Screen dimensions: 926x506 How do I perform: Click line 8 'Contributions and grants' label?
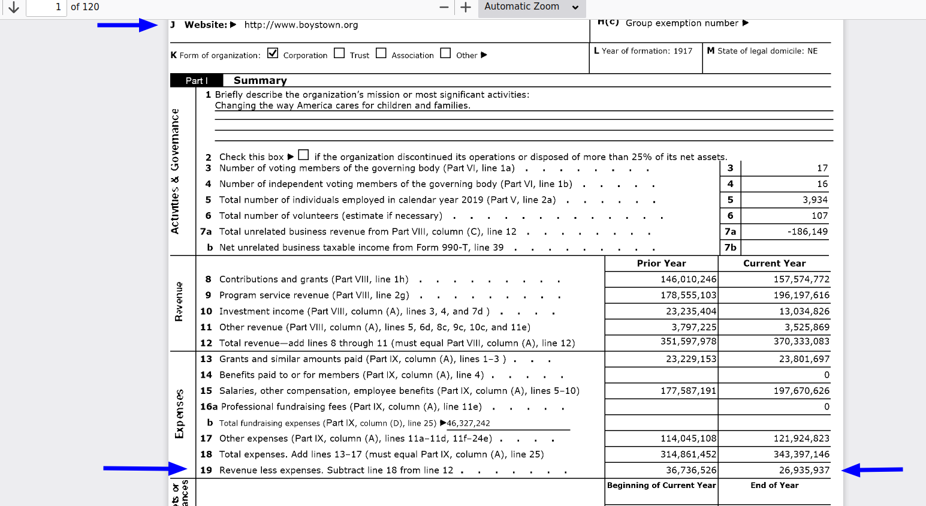click(x=313, y=279)
